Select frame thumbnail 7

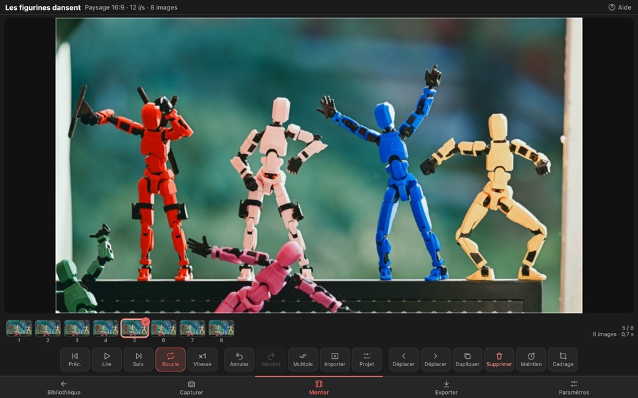pos(193,328)
